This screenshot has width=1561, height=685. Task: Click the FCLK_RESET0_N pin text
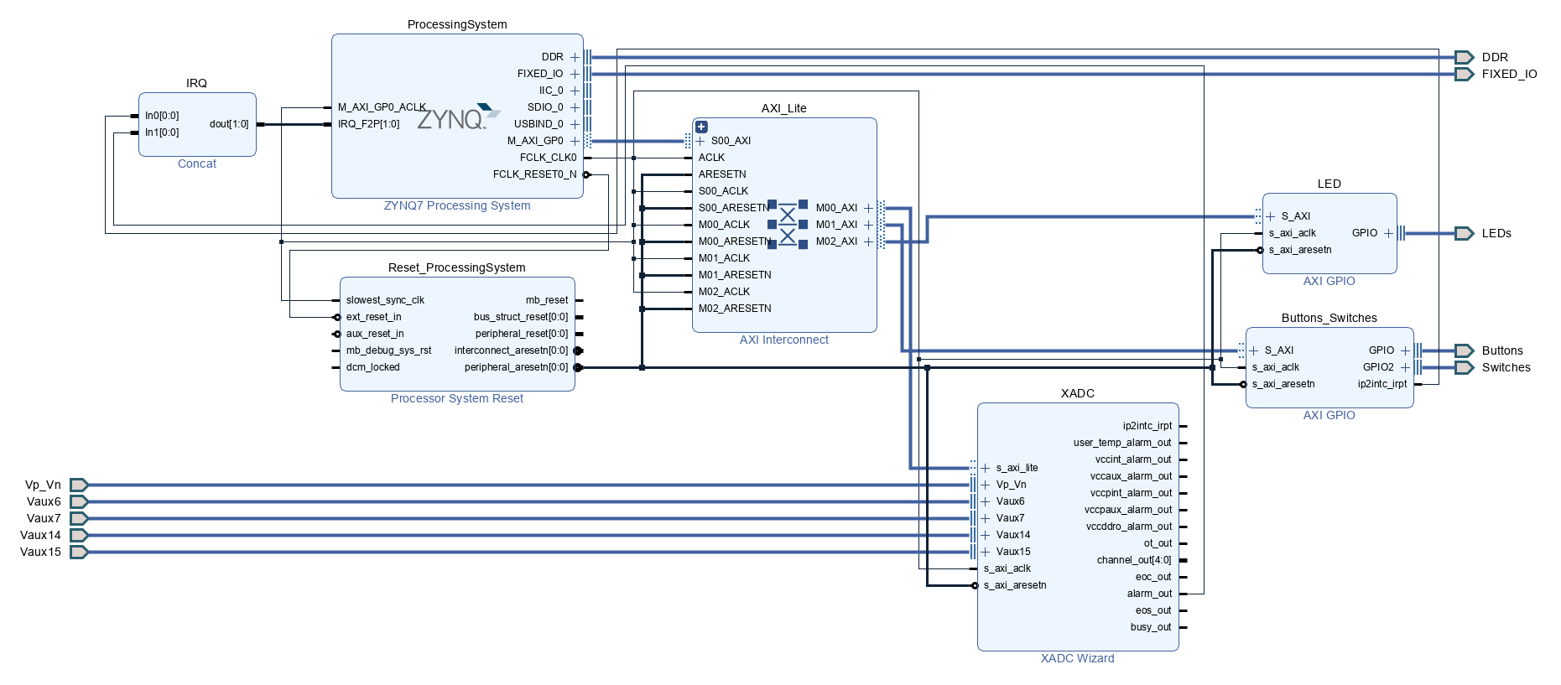535,174
